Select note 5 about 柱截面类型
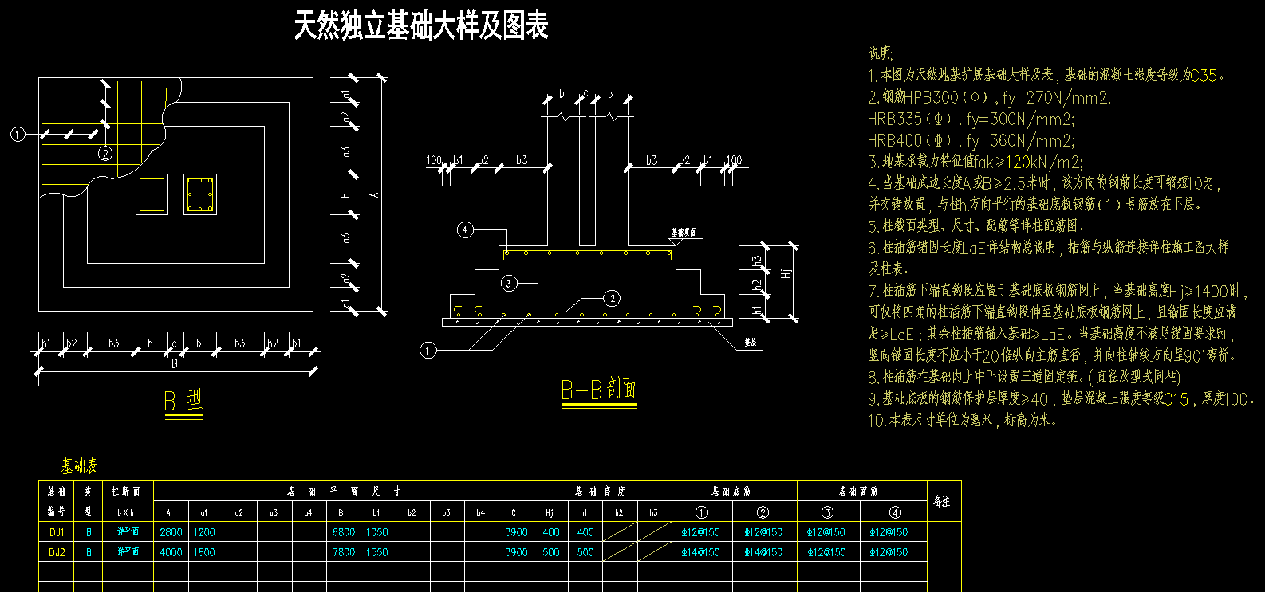The height and width of the screenshot is (592, 1265). pyautogui.click(x=976, y=226)
